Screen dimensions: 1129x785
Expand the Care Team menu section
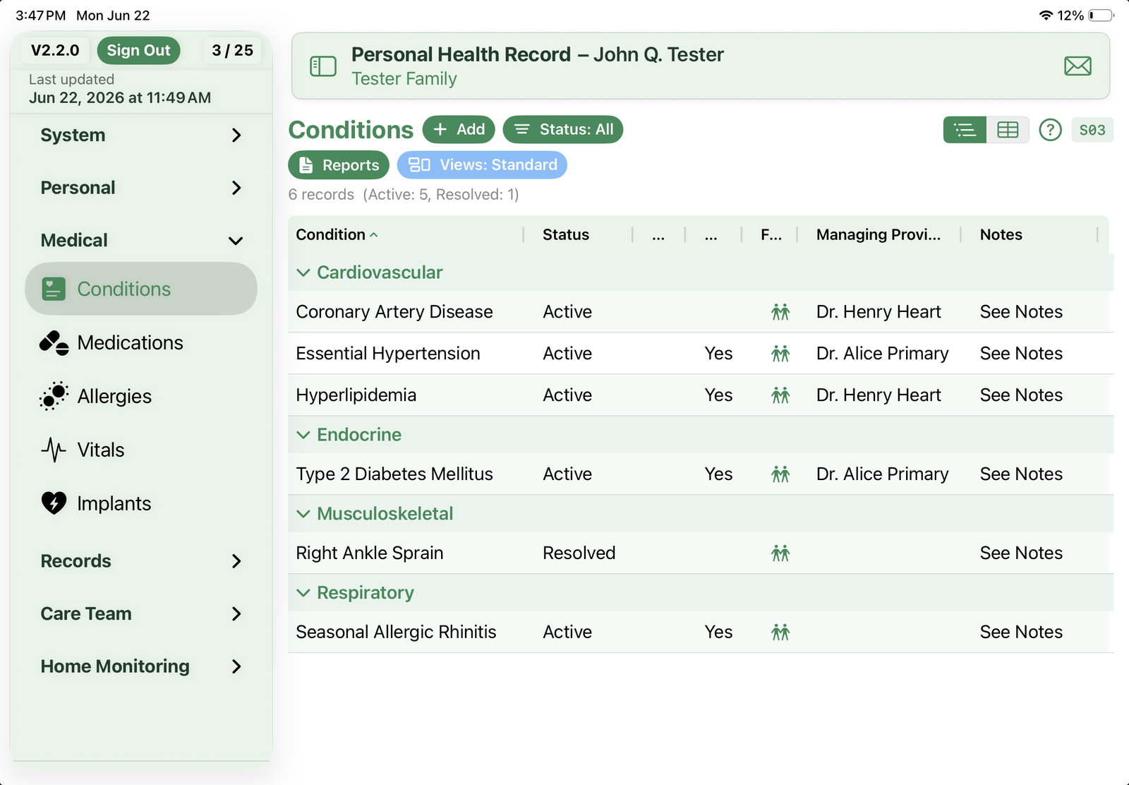click(x=141, y=613)
